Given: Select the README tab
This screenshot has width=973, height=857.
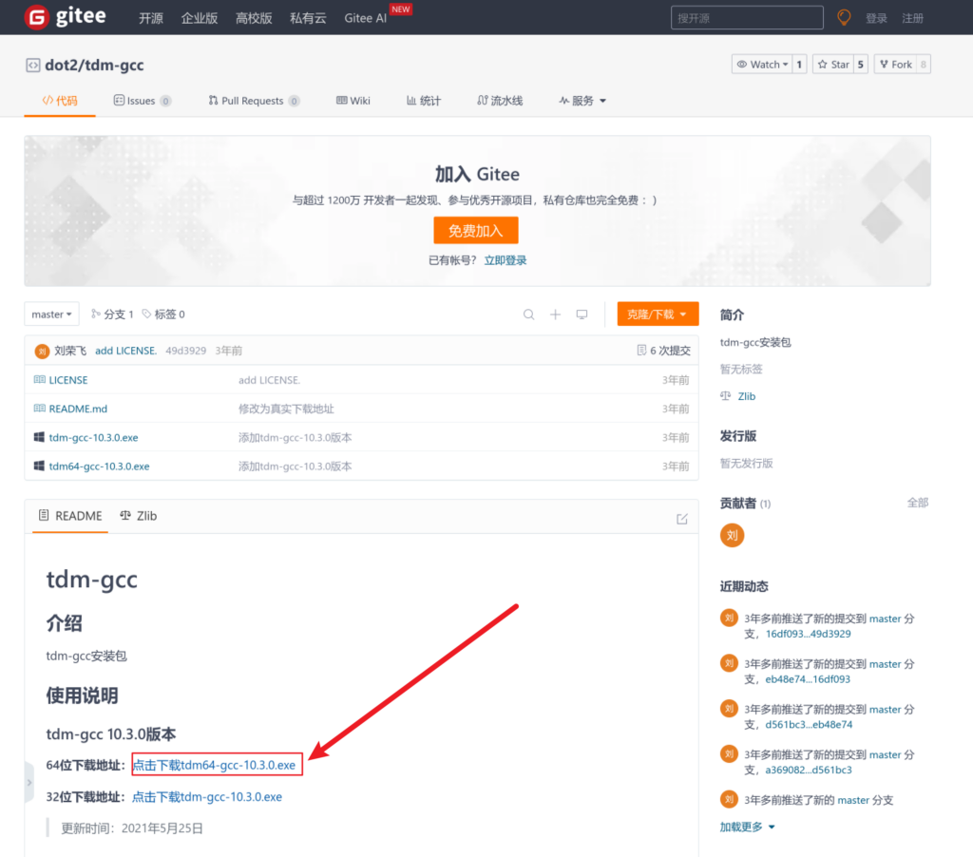Looking at the screenshot, I should (70, 516).
